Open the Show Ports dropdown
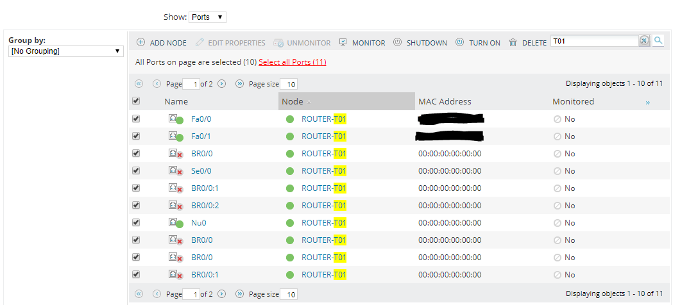Image resolution: width=673 pixels, height=305 pixels. click(207, 17)
